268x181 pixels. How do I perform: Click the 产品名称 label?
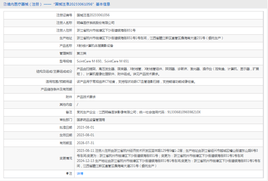66,46
